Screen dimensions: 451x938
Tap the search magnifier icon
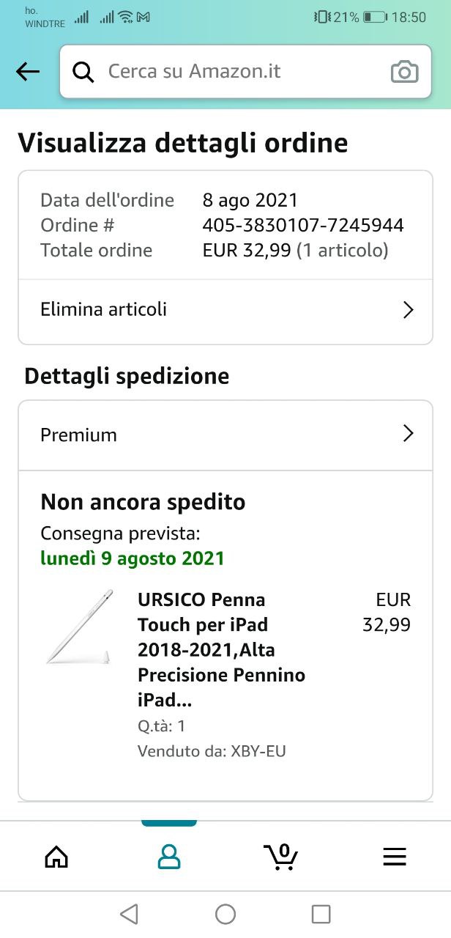(83, 71)
